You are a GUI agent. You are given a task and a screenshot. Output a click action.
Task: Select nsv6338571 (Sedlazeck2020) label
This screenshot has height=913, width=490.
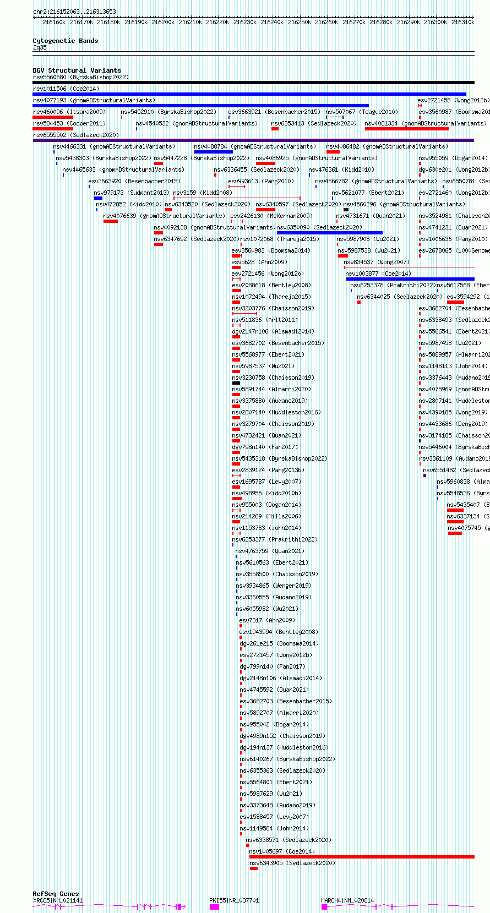tap(288, 840)
